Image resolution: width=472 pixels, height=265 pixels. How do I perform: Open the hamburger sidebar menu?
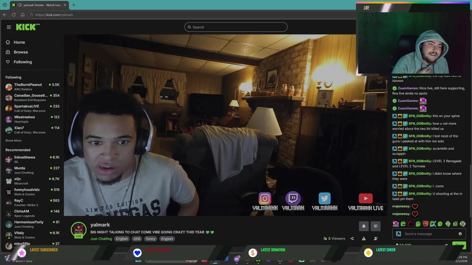click(8, 27)
